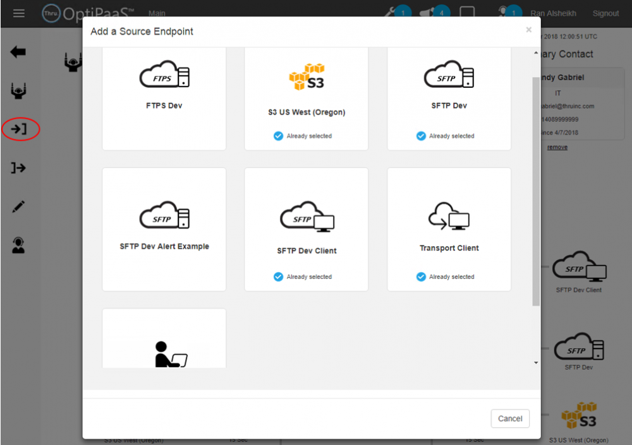Toggle Already selected check under SFTP Dev
The image size is (632, 445).
coord(421,136)
